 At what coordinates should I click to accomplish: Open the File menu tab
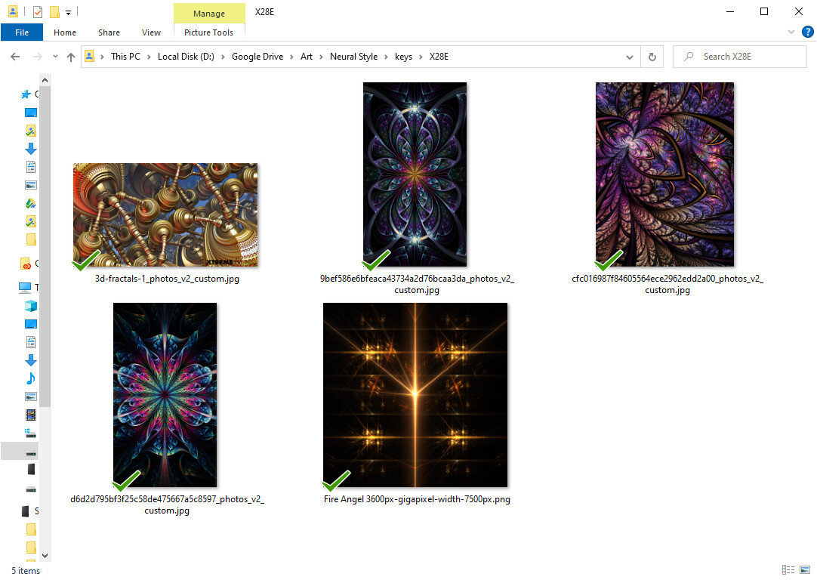(22, 32)
